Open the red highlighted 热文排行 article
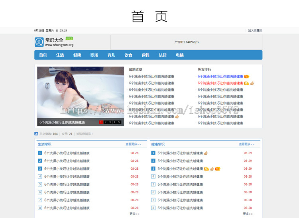The width and height of the screenshot is (299, 218). pos(220,83)
